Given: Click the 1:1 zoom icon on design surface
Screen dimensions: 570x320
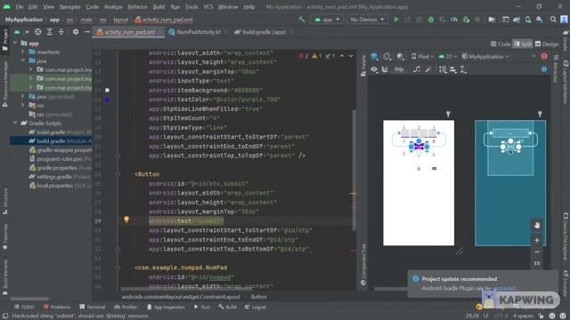Looking at the screenshot, I should click(537, 263).
